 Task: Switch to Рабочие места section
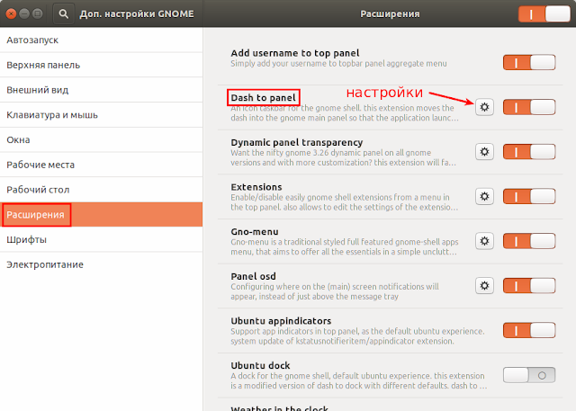coord(101,165)
